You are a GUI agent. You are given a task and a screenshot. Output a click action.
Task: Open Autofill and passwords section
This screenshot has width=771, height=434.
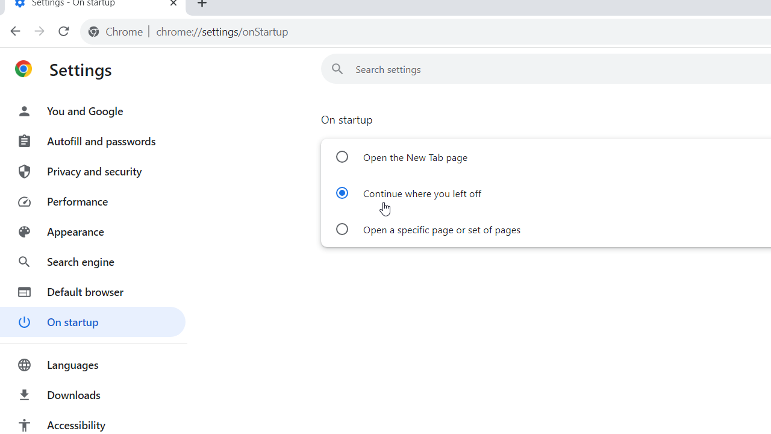coord(93,141)
